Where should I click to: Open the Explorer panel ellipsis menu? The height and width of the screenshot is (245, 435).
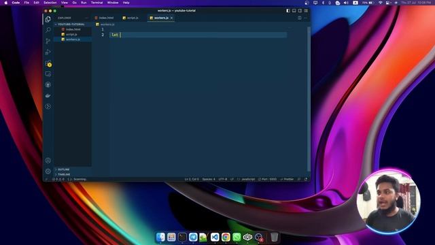(x=86, y=18)
